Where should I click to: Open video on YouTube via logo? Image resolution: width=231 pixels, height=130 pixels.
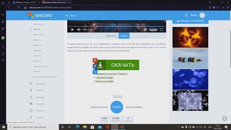pos(153,30)
